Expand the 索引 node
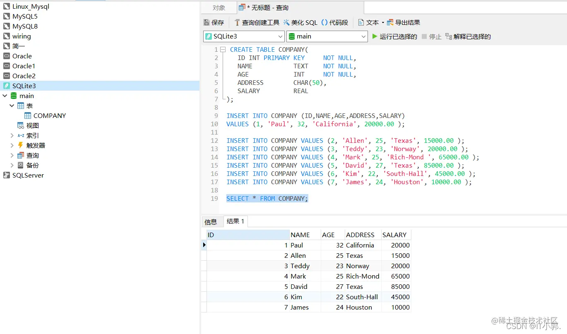The width and height of the screenshot is (567, 334). [12, 136]
